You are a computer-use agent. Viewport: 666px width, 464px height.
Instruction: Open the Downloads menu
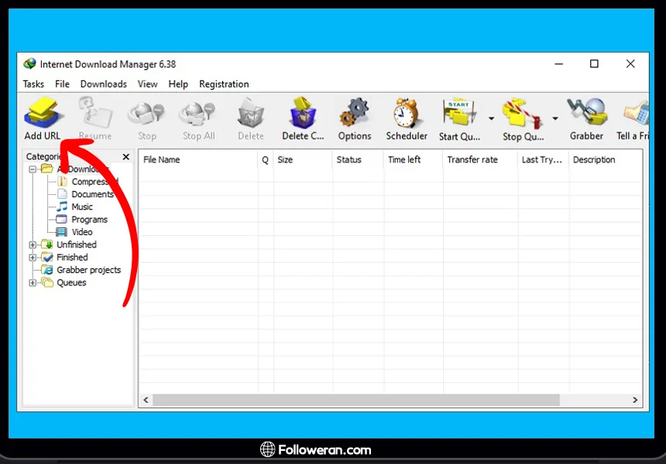[x=103, y=84]
